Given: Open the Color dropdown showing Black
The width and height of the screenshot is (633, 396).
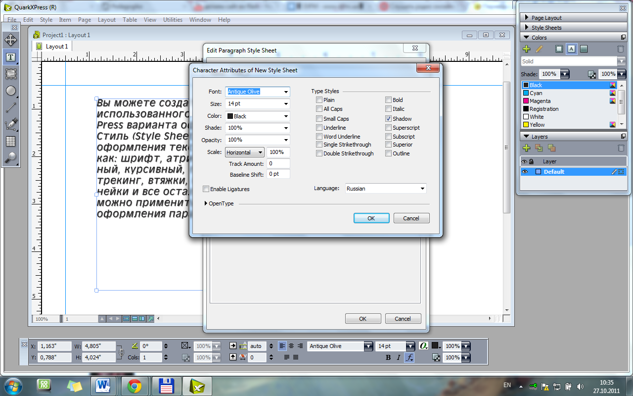Looking at the screenshot, I should point(286,116).
